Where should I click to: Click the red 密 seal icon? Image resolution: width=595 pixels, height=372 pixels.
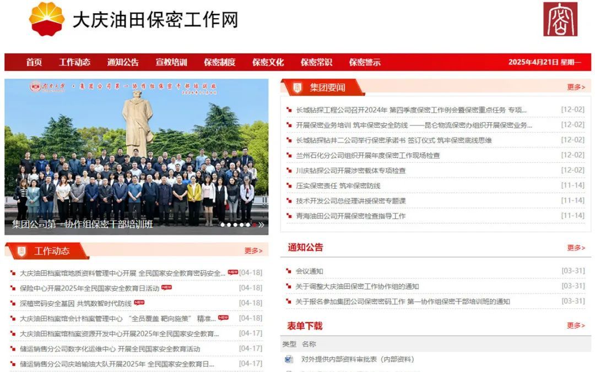[560, 19]
